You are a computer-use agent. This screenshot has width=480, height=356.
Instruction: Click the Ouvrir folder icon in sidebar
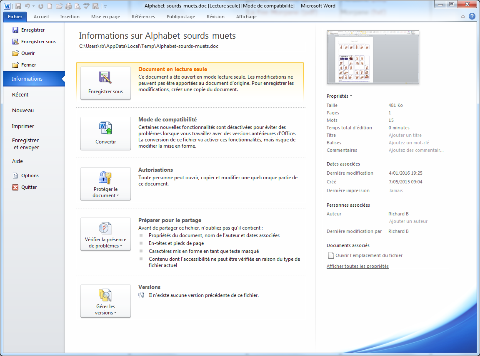[x=15, y=53]
